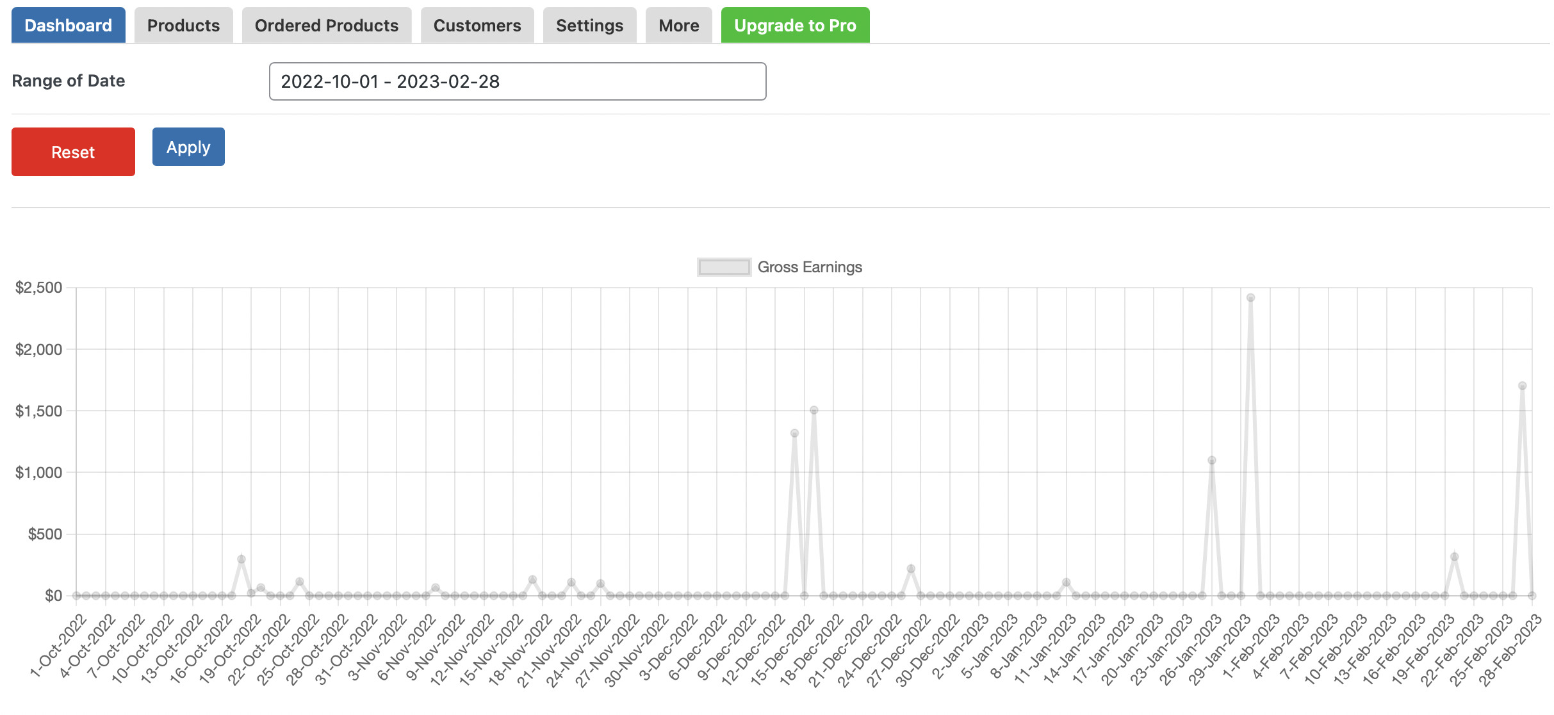Open the Dashboard tab
The image size is (1554, 715).
coord(68,26)
